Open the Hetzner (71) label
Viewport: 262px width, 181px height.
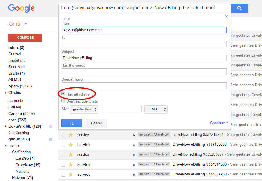click(x=22, y=178)
